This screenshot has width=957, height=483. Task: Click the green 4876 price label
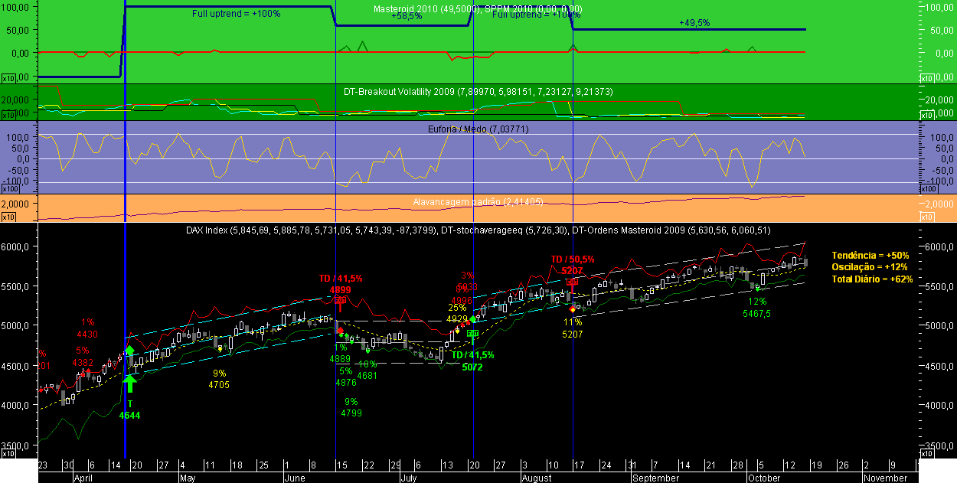[x=348, y=383]
